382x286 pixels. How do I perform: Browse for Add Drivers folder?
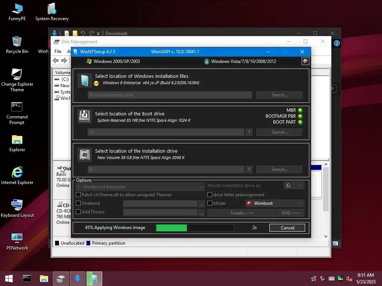tap(202, 213)
